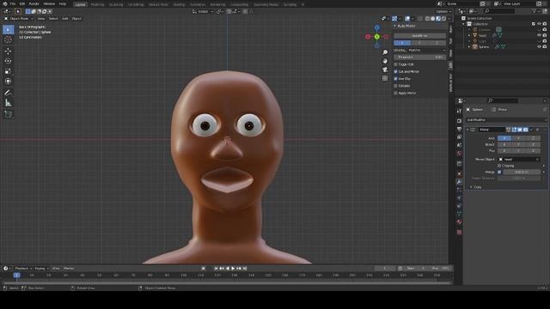The height and width of the screenshot is (309, 550).
Task: Open the Tool properties tab
Action: (459, 111)
